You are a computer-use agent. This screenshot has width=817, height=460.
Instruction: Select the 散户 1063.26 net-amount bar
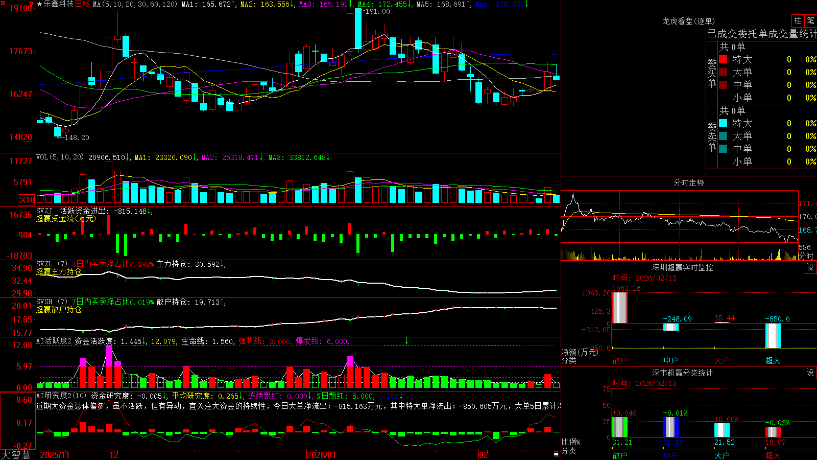tap(619, 308)
